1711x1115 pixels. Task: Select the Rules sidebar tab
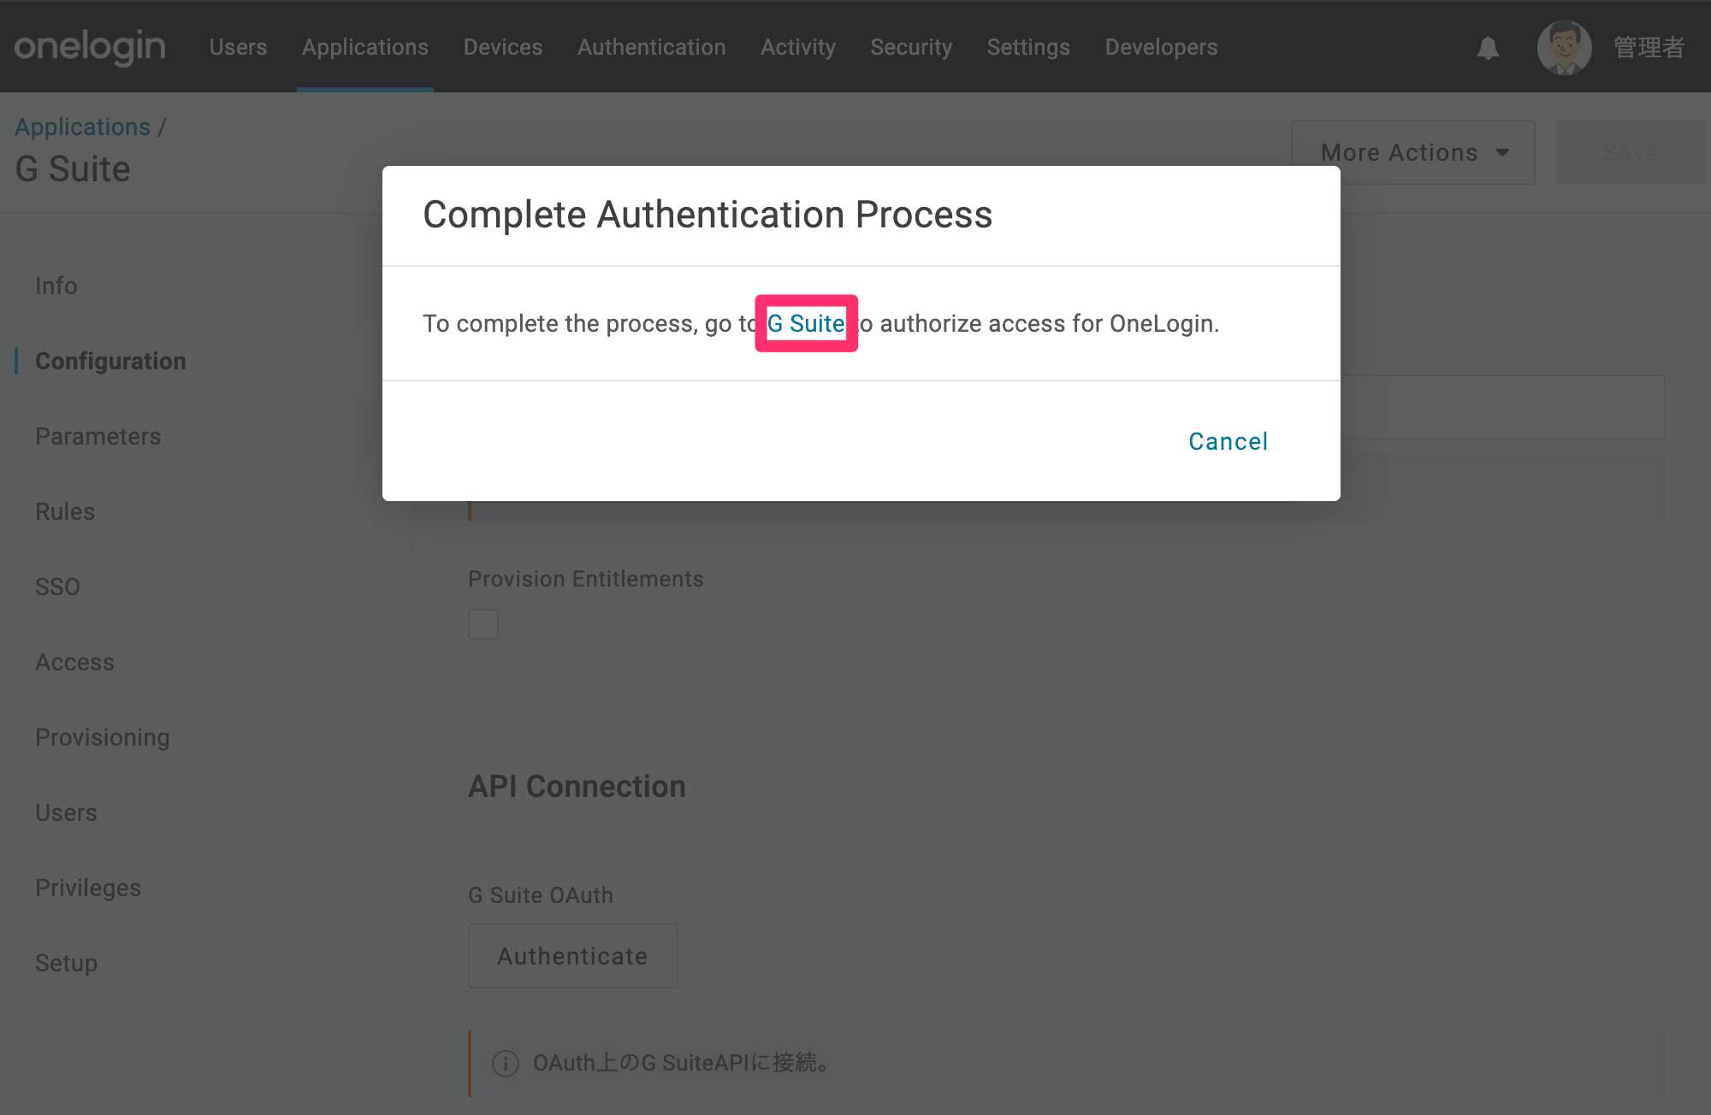point(65,511)
